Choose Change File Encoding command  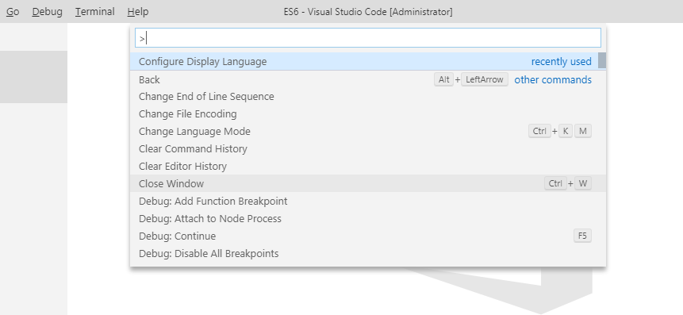point(367,114)
